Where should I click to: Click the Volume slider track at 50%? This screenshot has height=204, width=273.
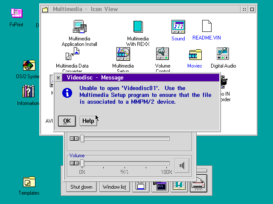pos(125,163)
